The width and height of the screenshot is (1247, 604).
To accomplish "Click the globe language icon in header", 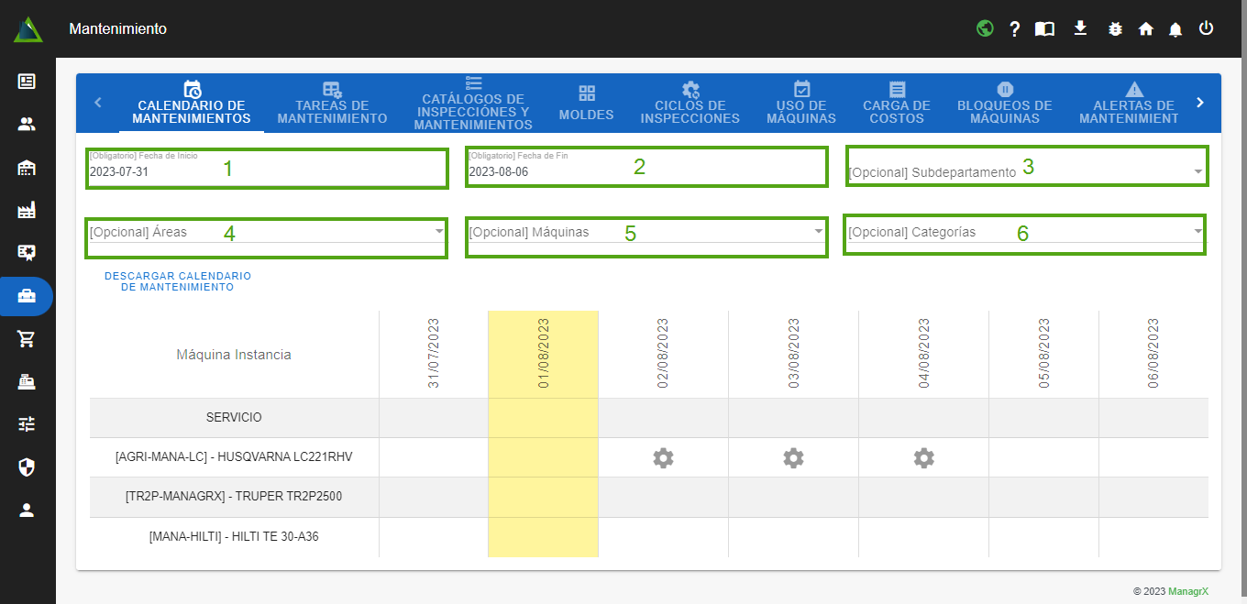I will pyautogui.click(x=985, y=28).
